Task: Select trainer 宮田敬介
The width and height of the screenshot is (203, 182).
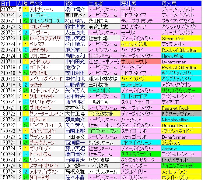Action: (x=76, y=15)
